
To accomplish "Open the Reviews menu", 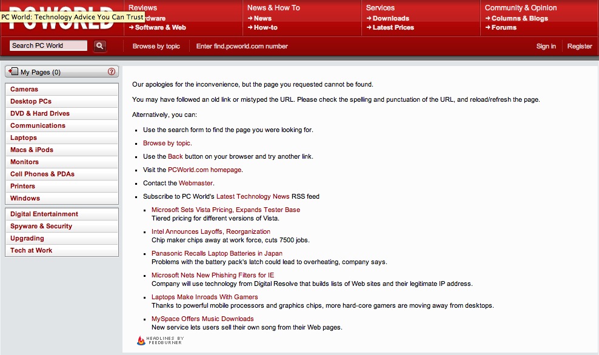I will [142, 8].
